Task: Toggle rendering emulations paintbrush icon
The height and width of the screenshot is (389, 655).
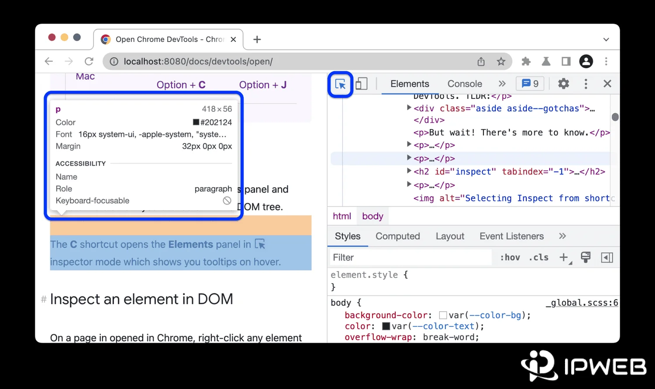Action: click(x=586, y=257)
